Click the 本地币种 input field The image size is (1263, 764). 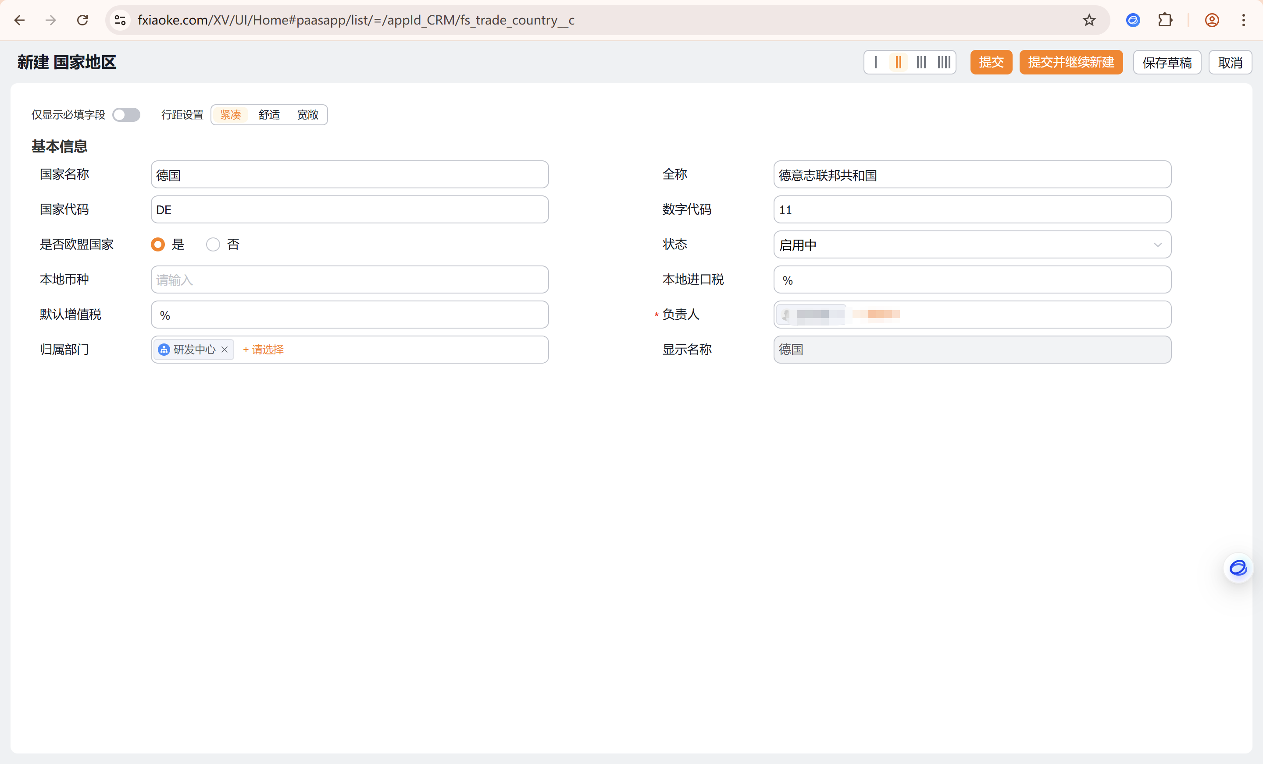[x=349, y=279]
